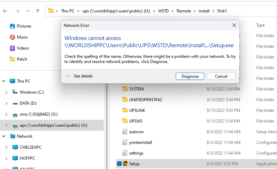Expand the Windows (C:) drive node
277x169 pixels.
coord(6,92)
